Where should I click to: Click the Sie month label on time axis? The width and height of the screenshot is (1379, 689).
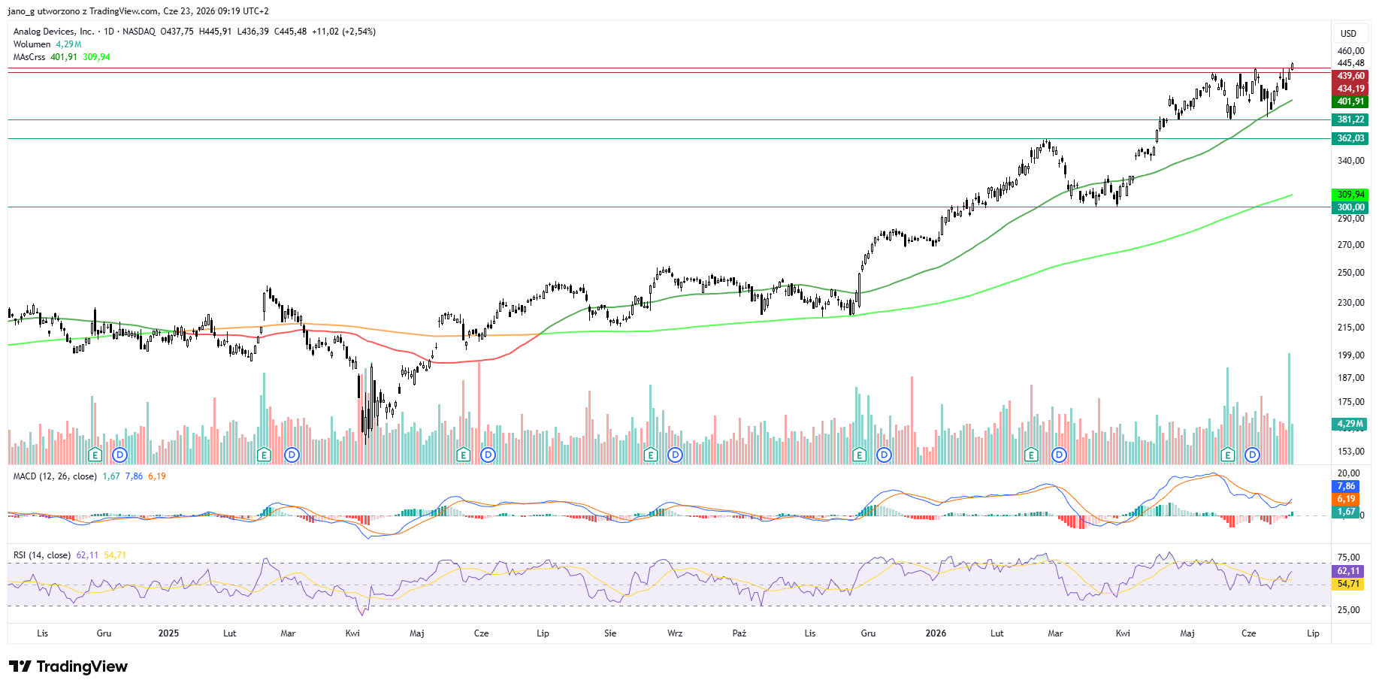click(610, 633)
